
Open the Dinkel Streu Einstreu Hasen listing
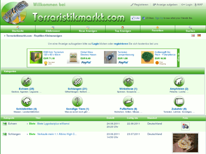click(x=88, y=53)
